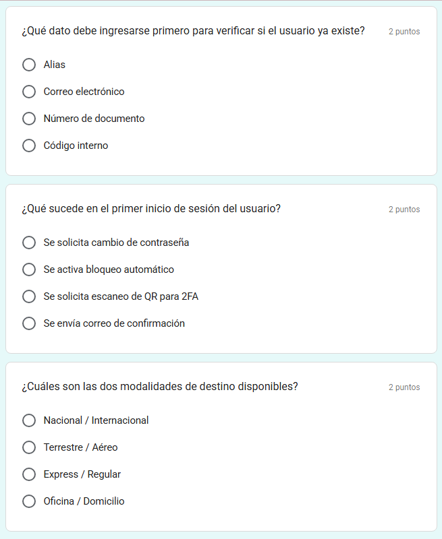Screen dimensions: 442x539
Task: Click the '¿Qué sucede en el primer inicio' question
Action: [x=151, y=209]
